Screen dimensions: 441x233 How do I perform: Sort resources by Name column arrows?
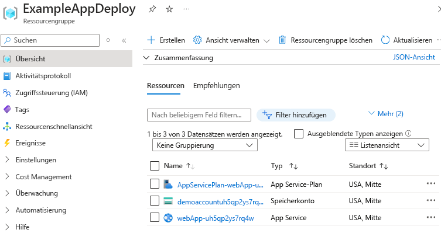coord(190,166)
